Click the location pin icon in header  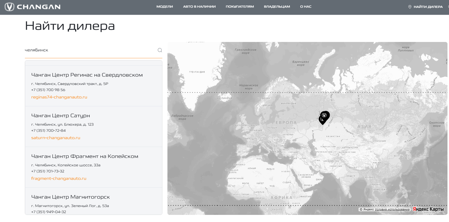(410, 7)
